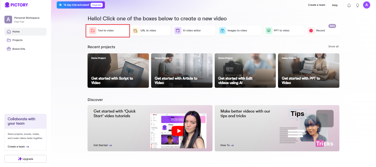
Task: Start a Text to video project
Action: pyautogui.click(x=108, y=31)
